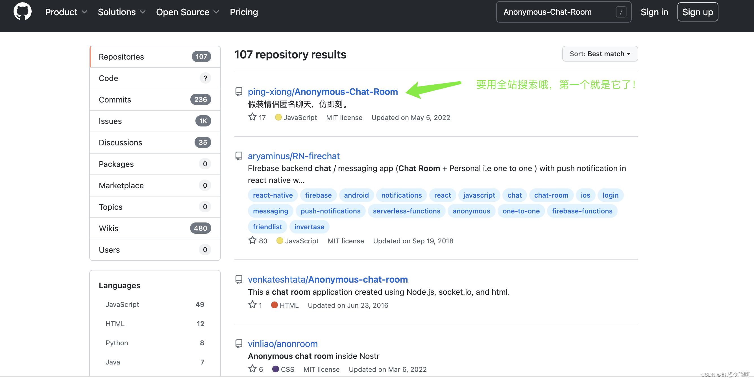Click the star icon showing 1 star
The width and height of the screenshot is (754, 380).
click(252, 305)
